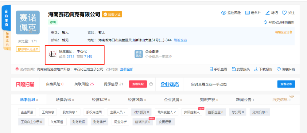Click the 财务数据 chip
This screenshot has height=133, width=307.
[79, 122]
